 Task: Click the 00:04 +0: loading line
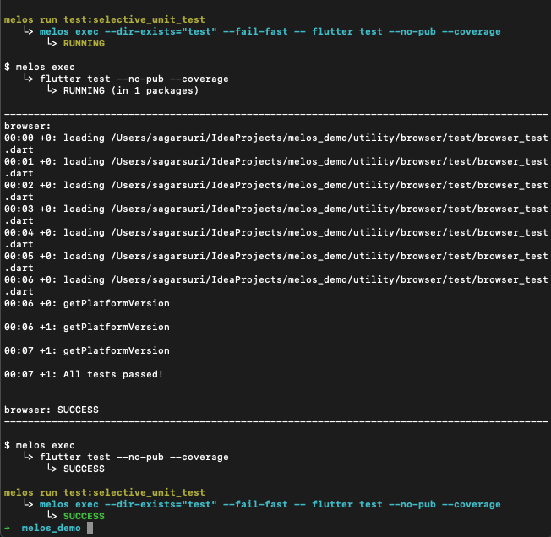[275, 232]
